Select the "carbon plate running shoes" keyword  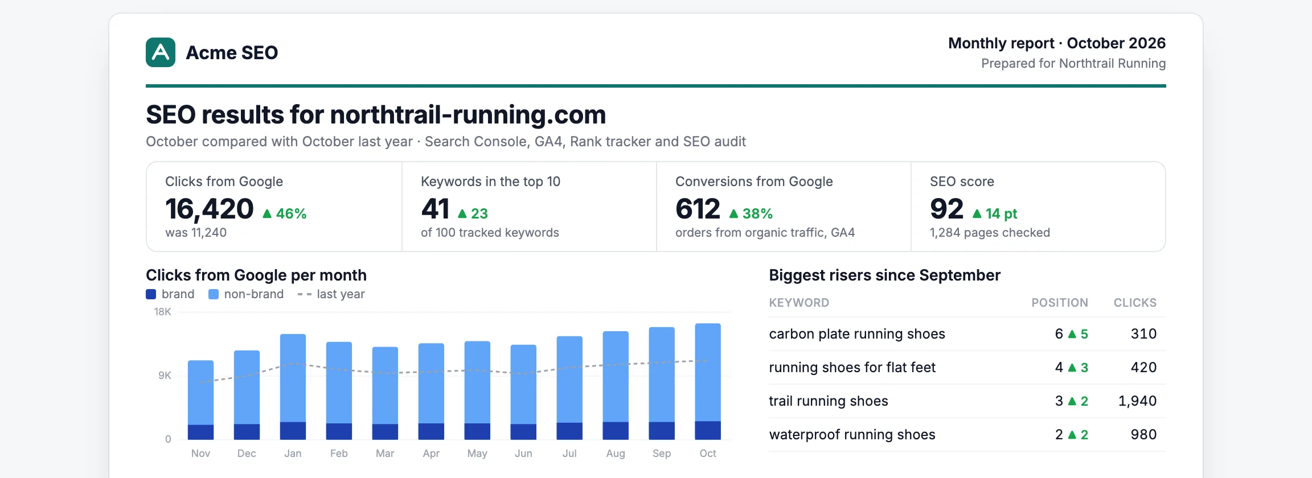(x=857, y=334)
